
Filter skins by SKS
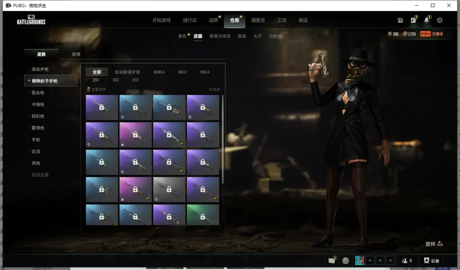pos(115,80)
